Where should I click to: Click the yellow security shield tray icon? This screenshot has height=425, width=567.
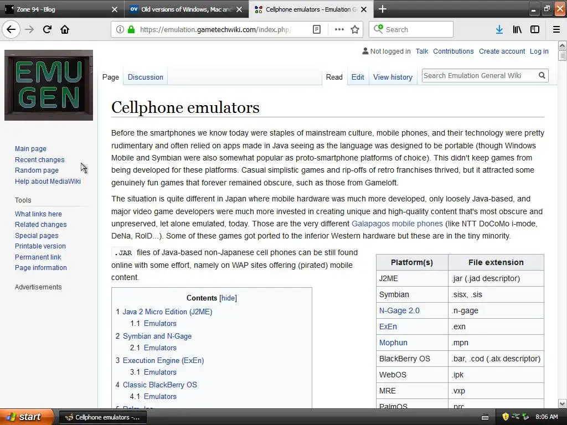pos(506,417)
